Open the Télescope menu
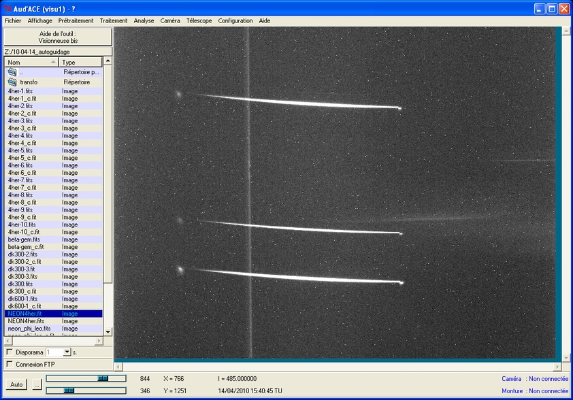 click(x=199, y=21)
